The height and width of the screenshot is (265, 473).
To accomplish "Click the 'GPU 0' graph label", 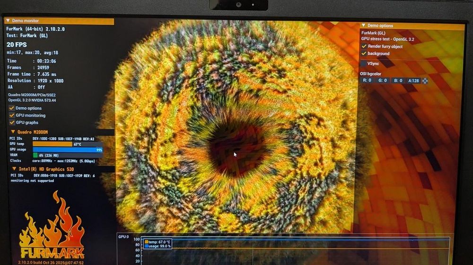I will [123, 237].
